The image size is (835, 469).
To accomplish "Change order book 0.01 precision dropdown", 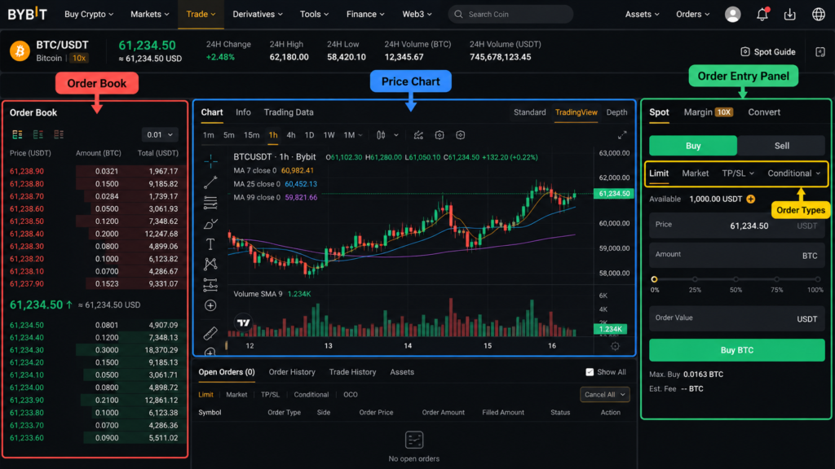I will click(160, 134).
